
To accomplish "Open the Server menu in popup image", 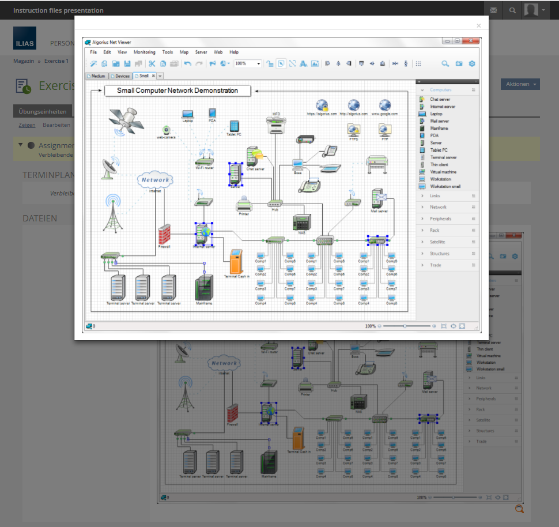I will pyautogui.click(x=201, y=52).
